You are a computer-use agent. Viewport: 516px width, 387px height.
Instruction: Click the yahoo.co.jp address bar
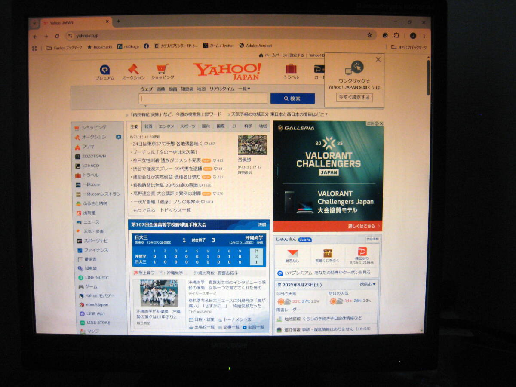pyautogui.click(x=219, y=36)
